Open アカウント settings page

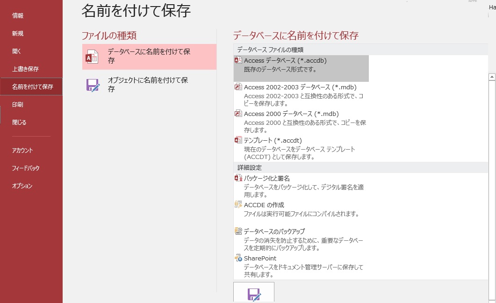point(22,150)
